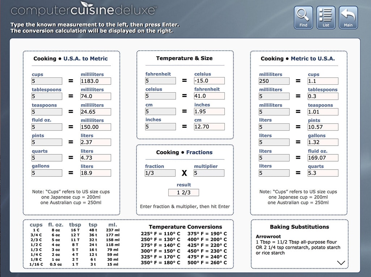The height and width of the screenshot is (277, 371).
Task: Focus the inches input in Temperature & Size
Action: click(x=160, y=127)
